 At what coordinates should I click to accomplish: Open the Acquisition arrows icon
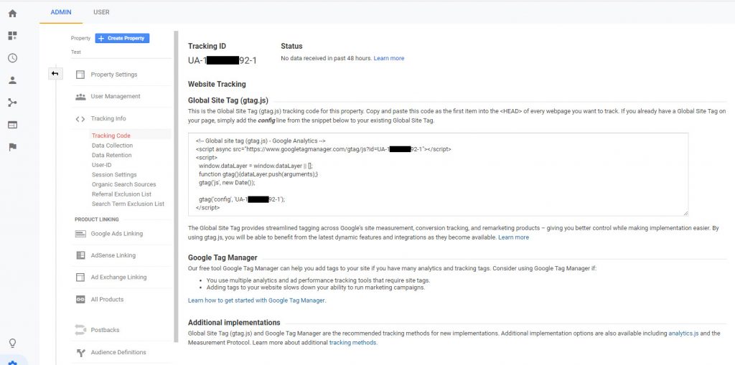click(x=13, y=103)
